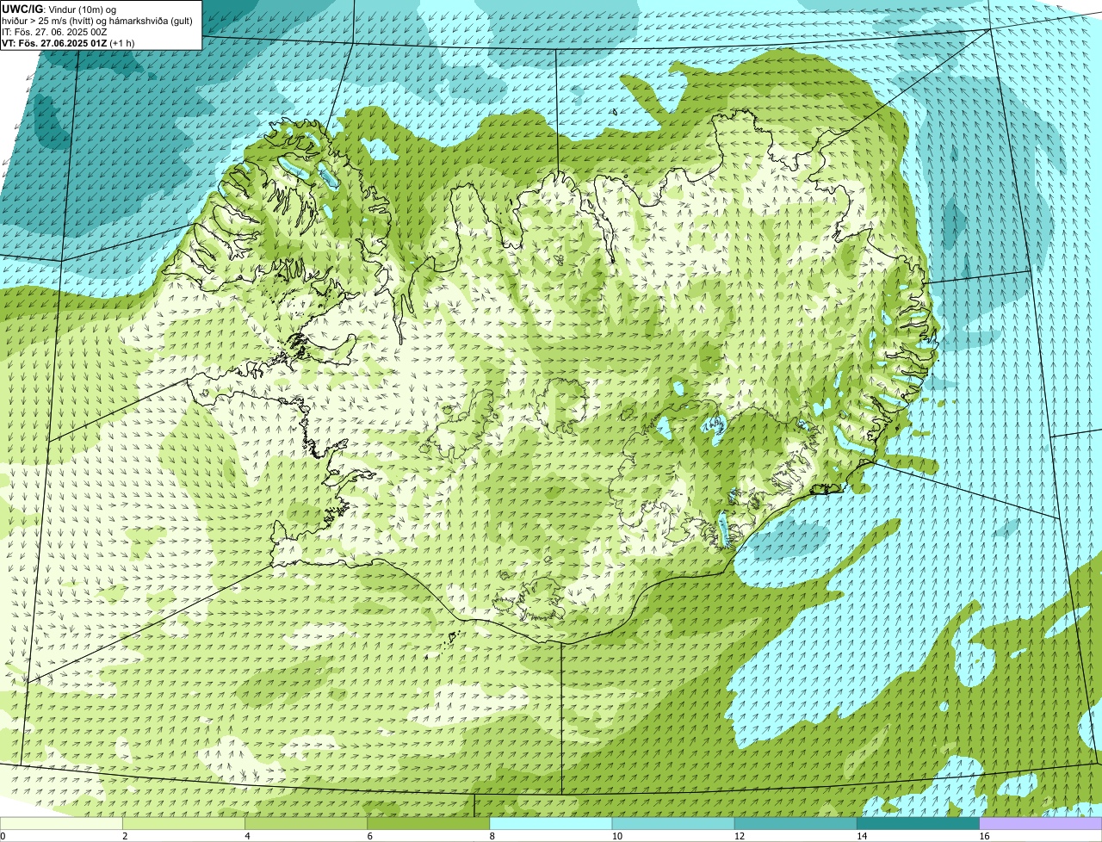Click the legend scale value '16'

(984, 836)
